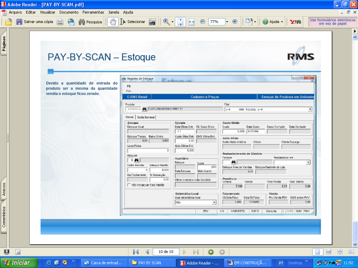Click the Iniciar start button
The image size is (358, 268).
19,263
